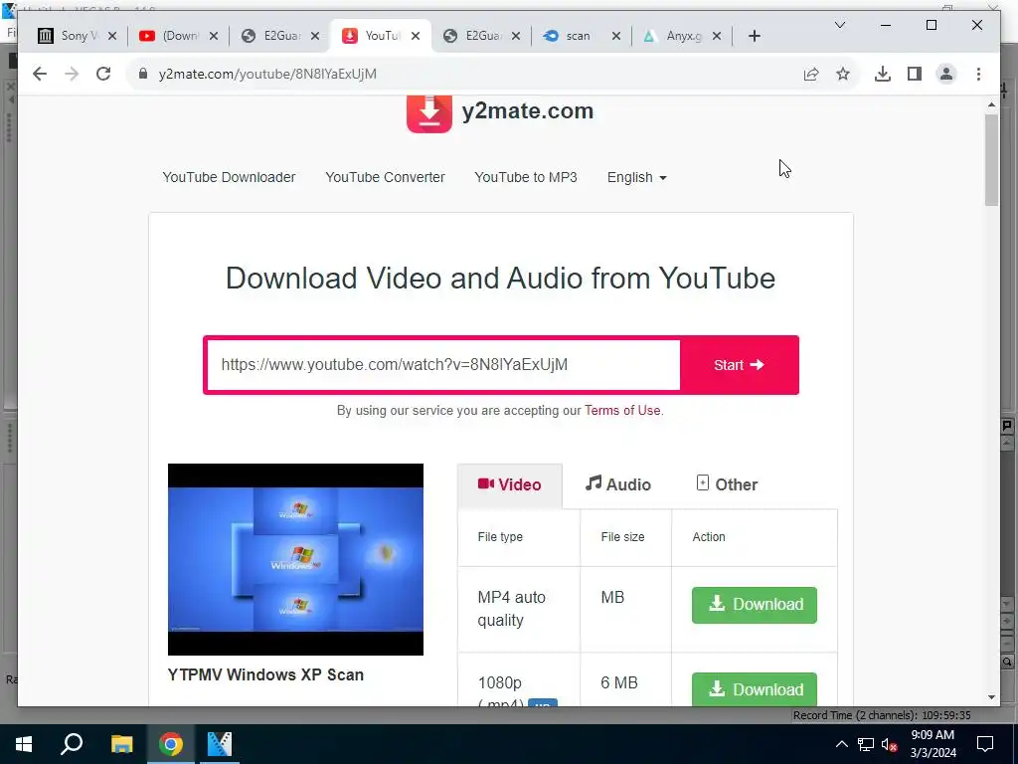Click the y2mate.com red logo
The image size is (1018, 764).
click(x=429, y=113)
